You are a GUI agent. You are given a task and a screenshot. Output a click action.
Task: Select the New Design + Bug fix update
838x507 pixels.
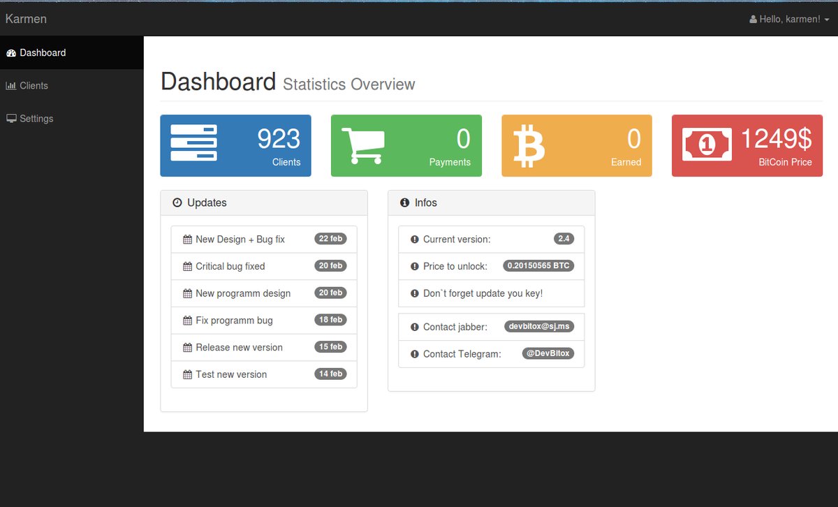[240, 240]
